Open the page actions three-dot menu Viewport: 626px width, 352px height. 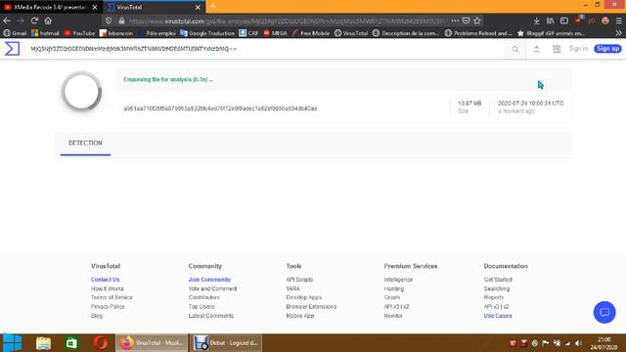[455, 21]
